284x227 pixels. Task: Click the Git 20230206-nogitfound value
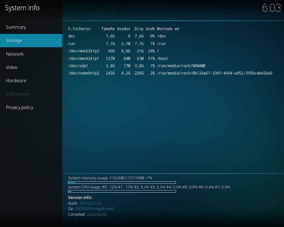tap(94, 209)
